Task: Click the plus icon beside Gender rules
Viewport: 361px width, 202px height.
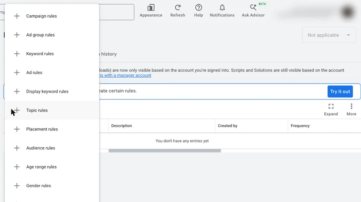Action: pos(17,186)
